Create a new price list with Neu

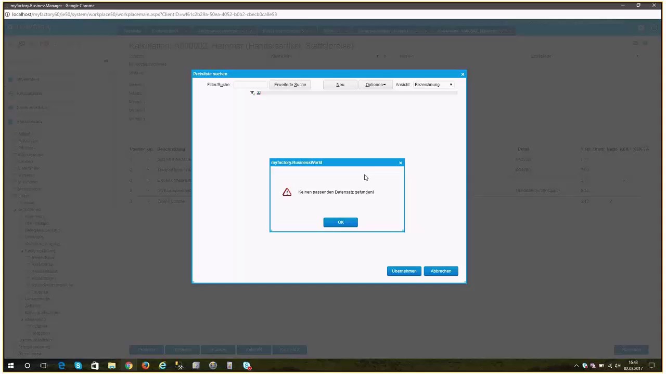click(x=340, y=85)
